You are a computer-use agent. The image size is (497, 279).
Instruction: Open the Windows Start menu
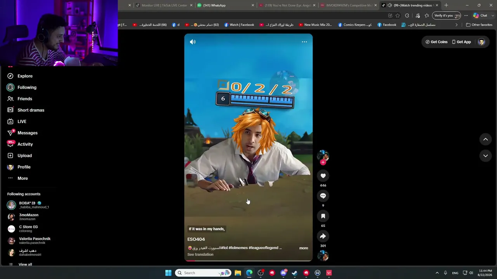(x=168, y=273)
